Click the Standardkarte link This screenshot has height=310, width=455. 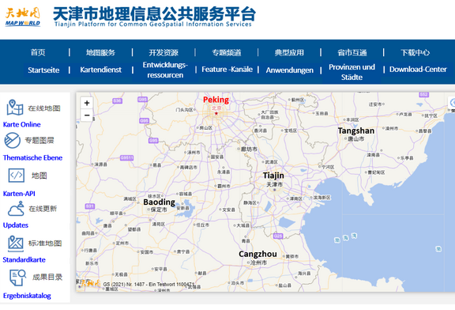tap(24, 259)
